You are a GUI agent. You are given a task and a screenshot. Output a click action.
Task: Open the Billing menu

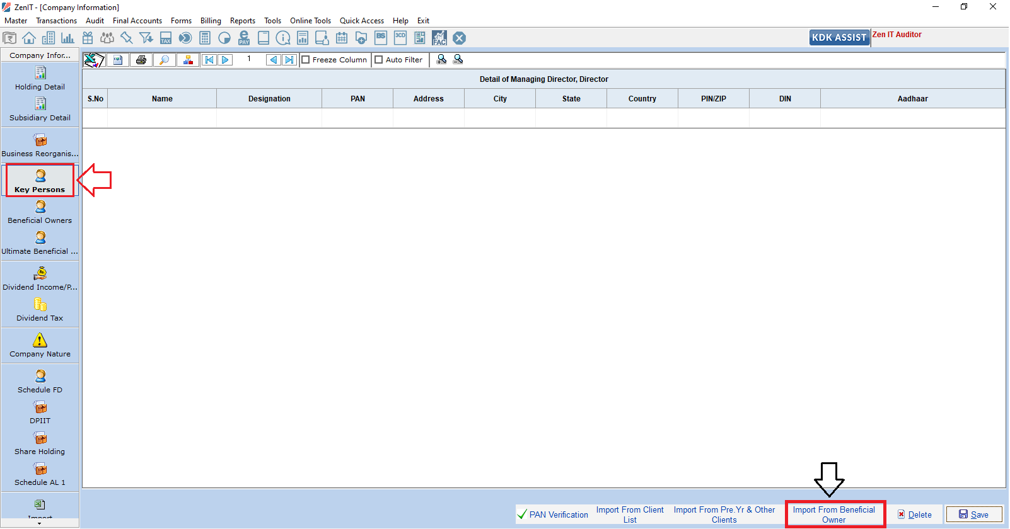pos(211,21)
